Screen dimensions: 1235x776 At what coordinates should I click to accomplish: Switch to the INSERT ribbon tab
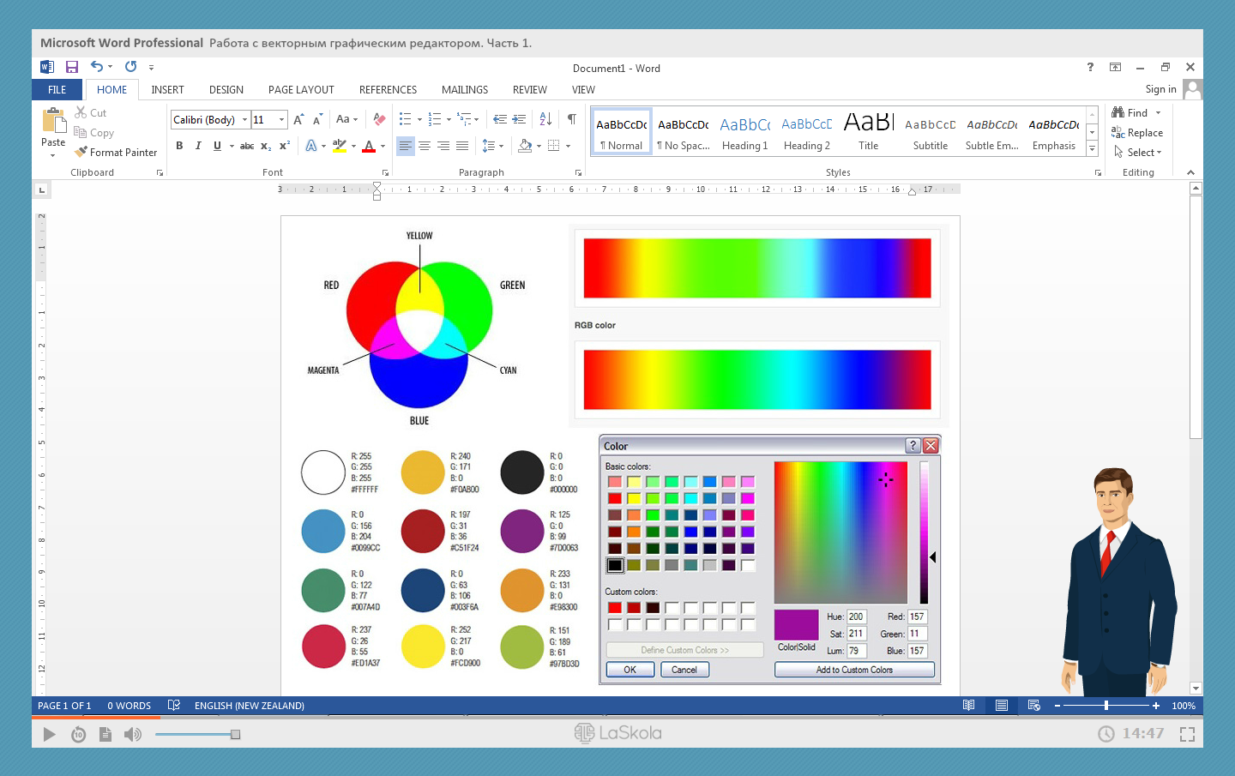pyautogui.click(x=167, y=90)
